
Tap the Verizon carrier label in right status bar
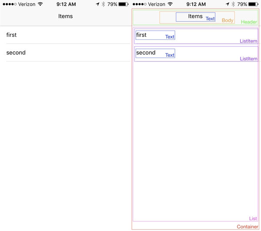click(x=157, y=4)
